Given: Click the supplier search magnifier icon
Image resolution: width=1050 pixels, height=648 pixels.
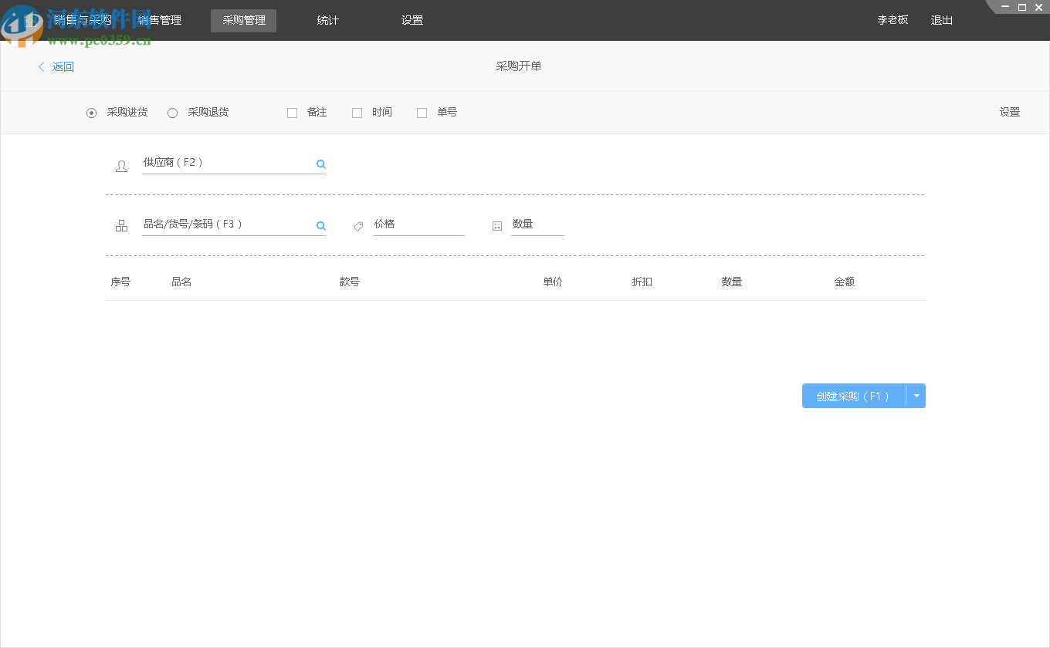Looking at the screenshot, I should (x=320, y=164).
